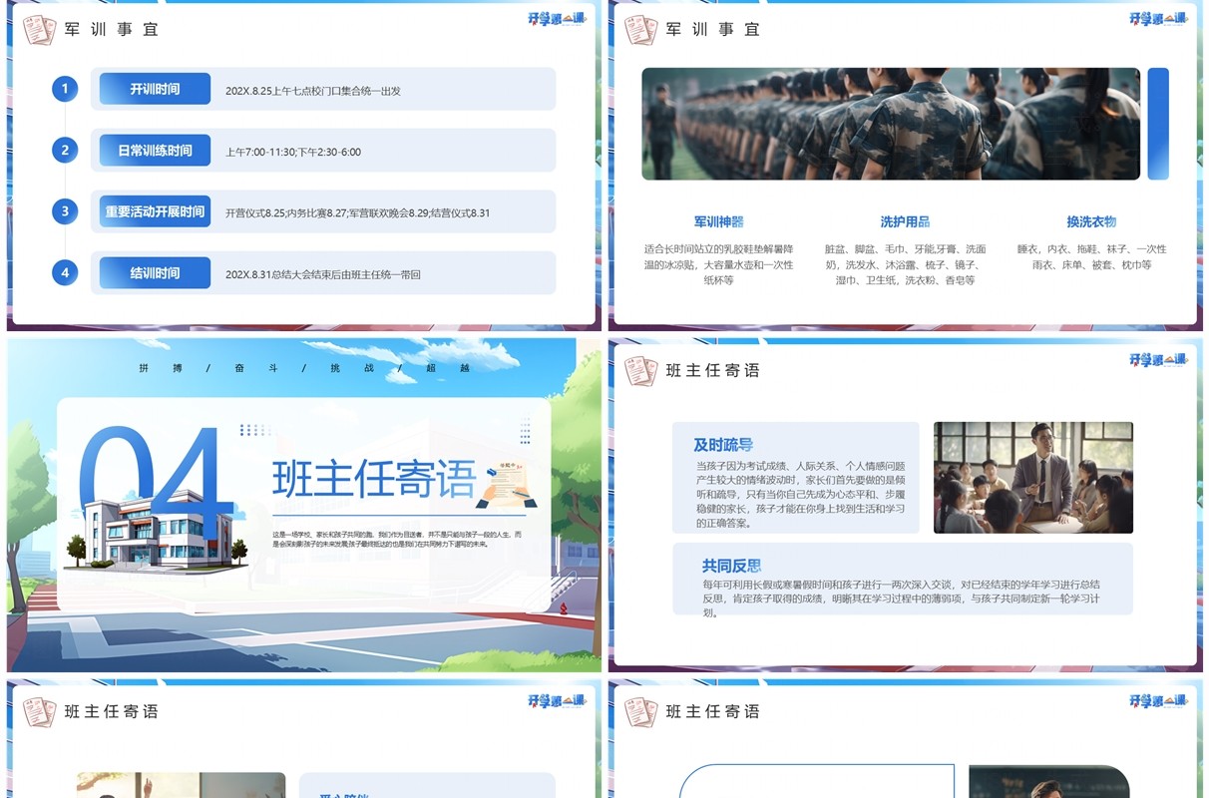
Task: Click the 拼搏 / 奋斗 / 挑战 / 超越 slogan
Action: tap(305, 368)
